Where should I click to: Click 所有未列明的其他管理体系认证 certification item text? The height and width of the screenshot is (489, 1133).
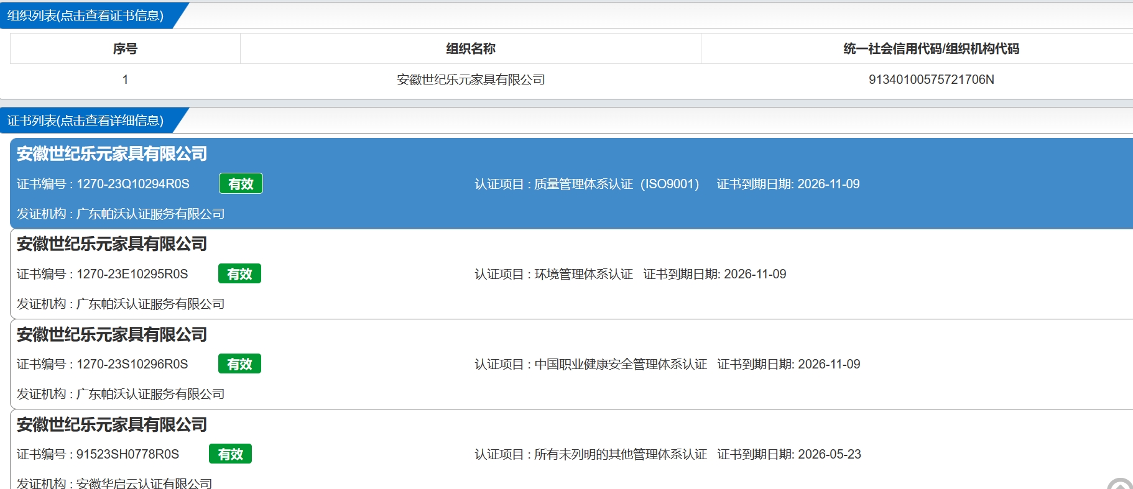point(621,454)
